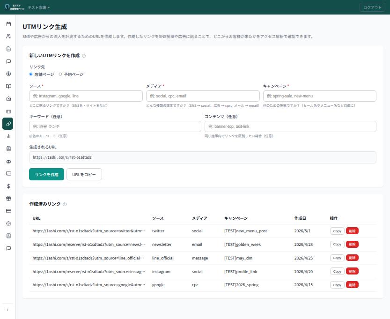
Task: Click the [TEST]profile_link campaign cell
Action: (x=241, y=272)
